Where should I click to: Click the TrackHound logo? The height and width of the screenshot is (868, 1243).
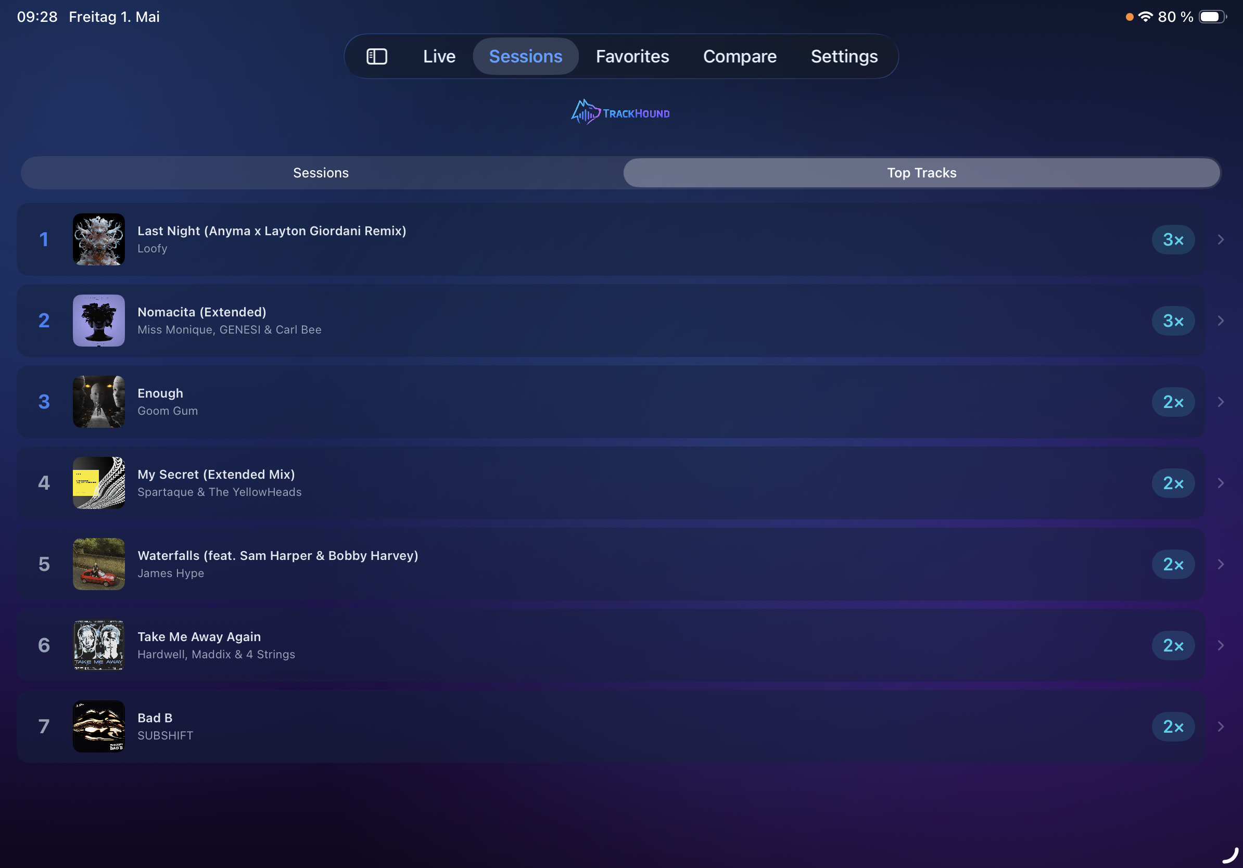click(620, 112)
